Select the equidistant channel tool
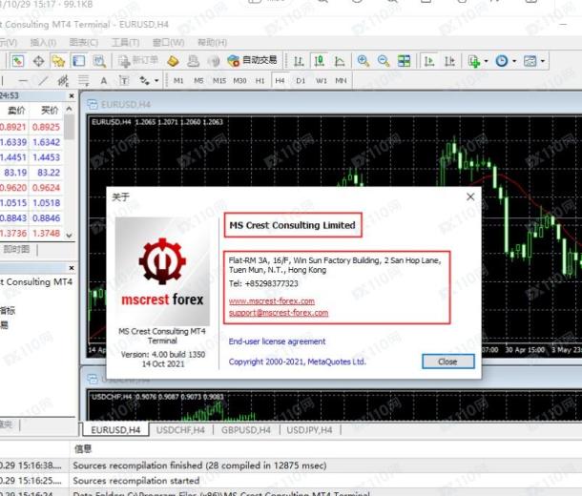 coord(64,80)
